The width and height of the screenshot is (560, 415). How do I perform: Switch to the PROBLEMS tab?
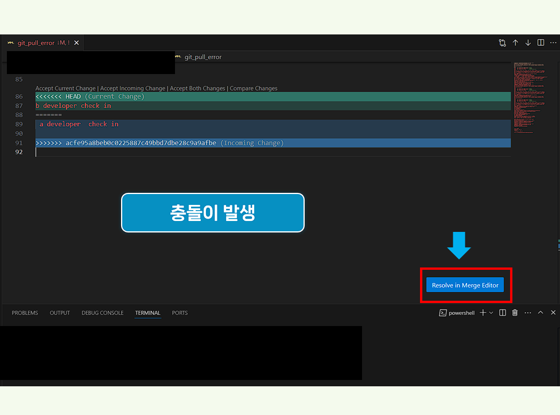point(25,313)
